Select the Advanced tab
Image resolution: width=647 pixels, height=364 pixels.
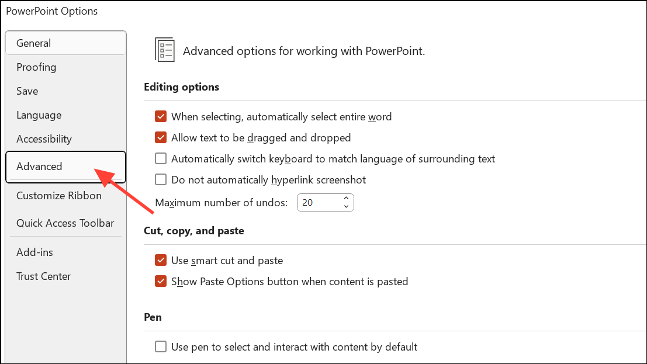[39, 167]
